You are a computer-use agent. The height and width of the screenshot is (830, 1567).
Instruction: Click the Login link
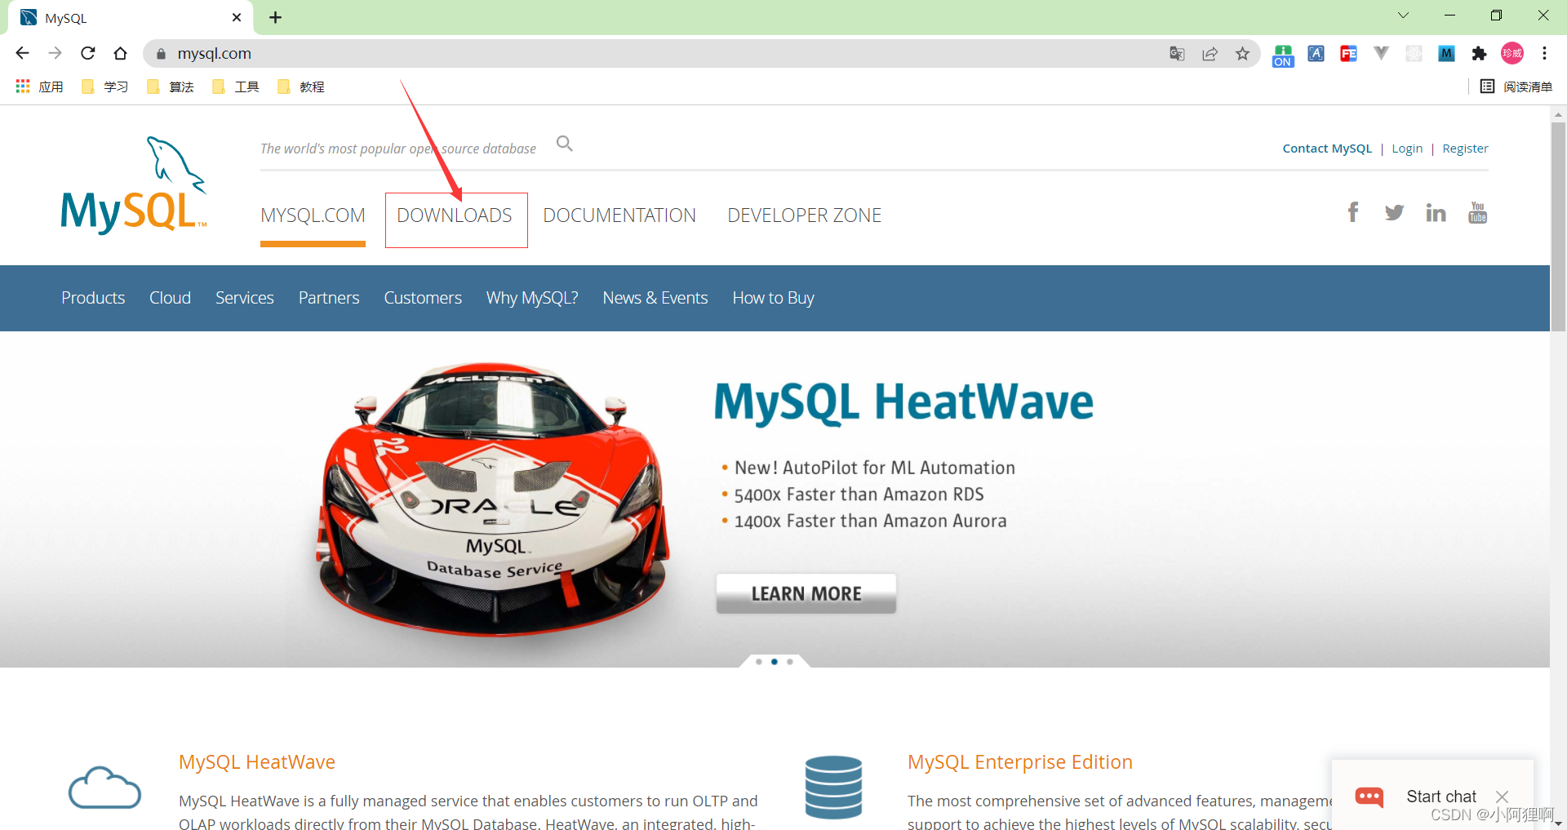click(x=1407, y=149)
